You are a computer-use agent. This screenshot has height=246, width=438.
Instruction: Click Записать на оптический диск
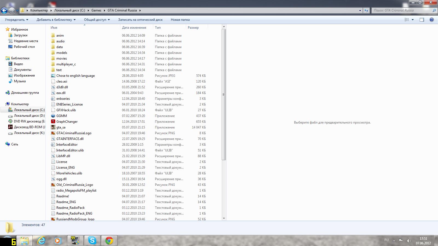point(140,20)
